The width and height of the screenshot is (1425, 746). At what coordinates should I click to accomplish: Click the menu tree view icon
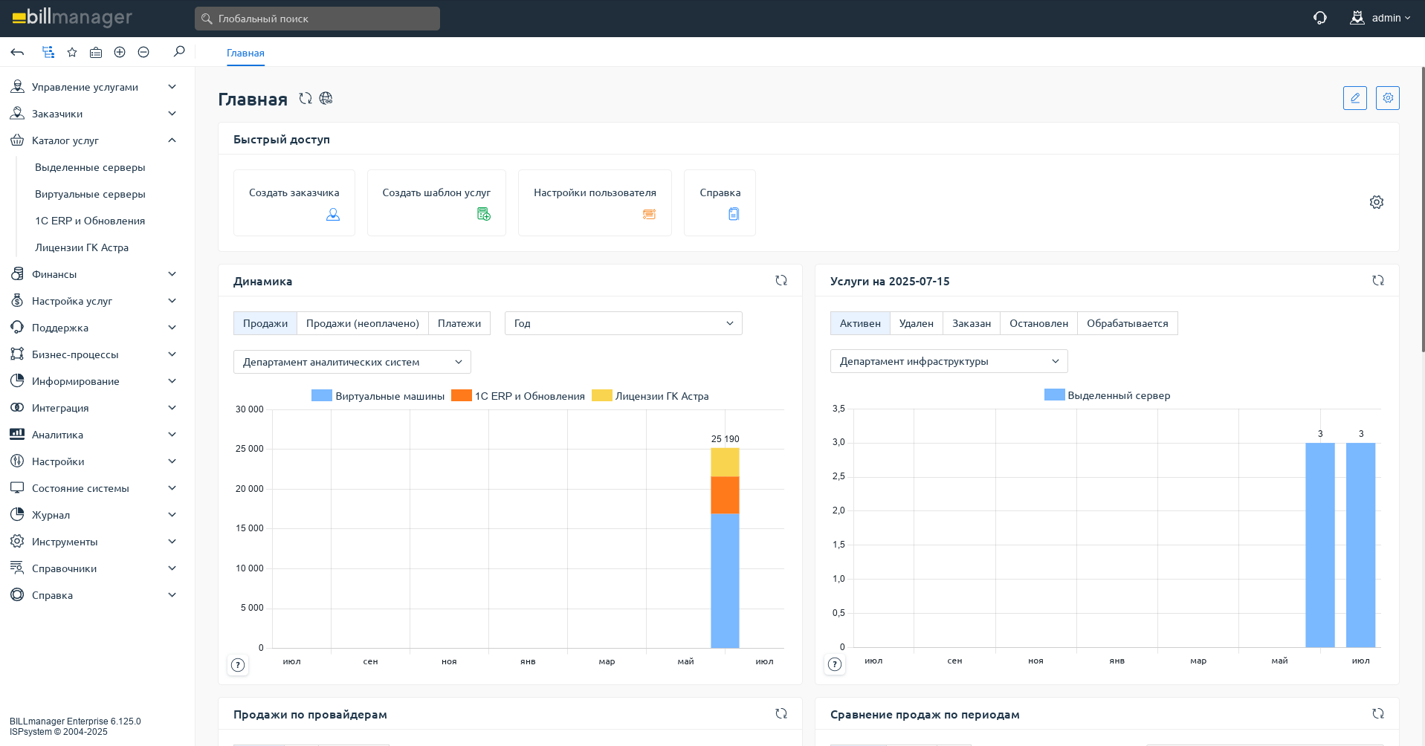click(48, 52)
